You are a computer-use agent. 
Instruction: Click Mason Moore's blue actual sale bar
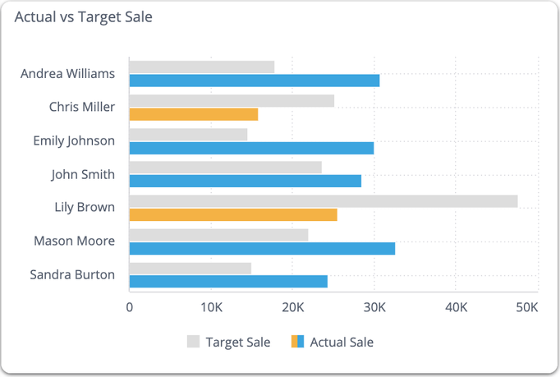262,248
